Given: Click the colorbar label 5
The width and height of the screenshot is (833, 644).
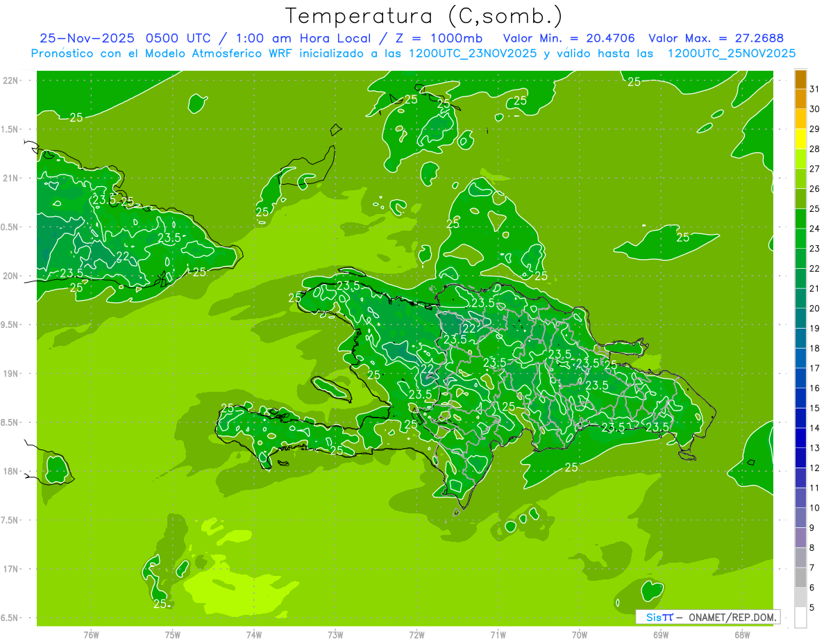Looking at the screenshot, I should click(812, 608).
